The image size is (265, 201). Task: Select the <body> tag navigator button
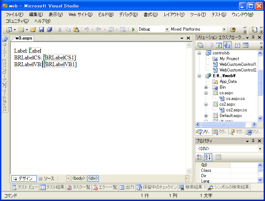coord(78,178)
